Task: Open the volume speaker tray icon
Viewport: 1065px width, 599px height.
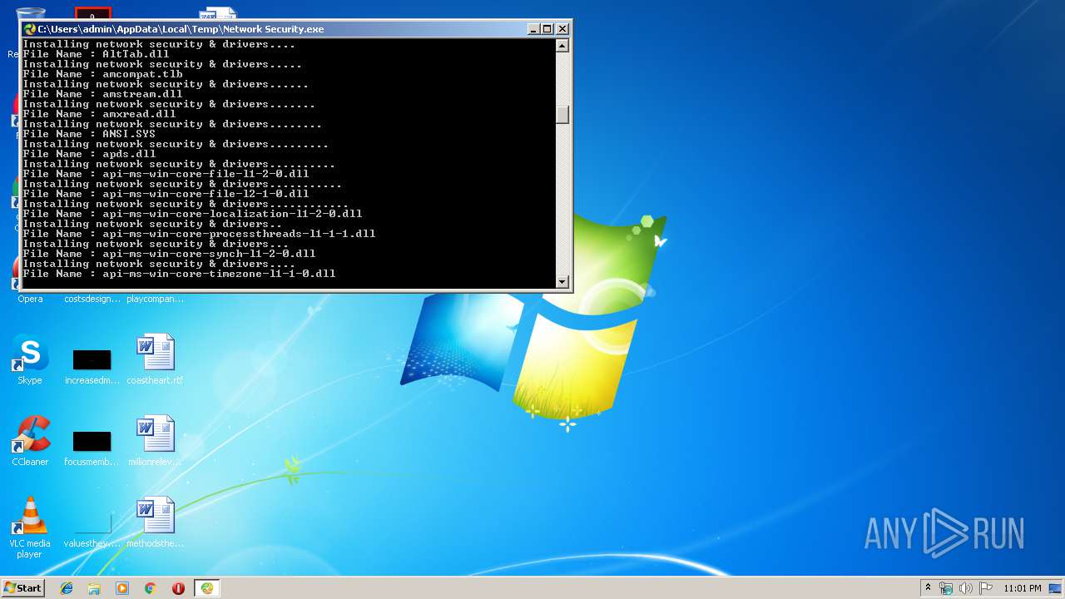Action: coord(966,588)
